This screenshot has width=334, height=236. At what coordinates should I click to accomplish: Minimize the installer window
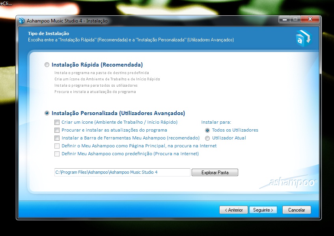285,19
